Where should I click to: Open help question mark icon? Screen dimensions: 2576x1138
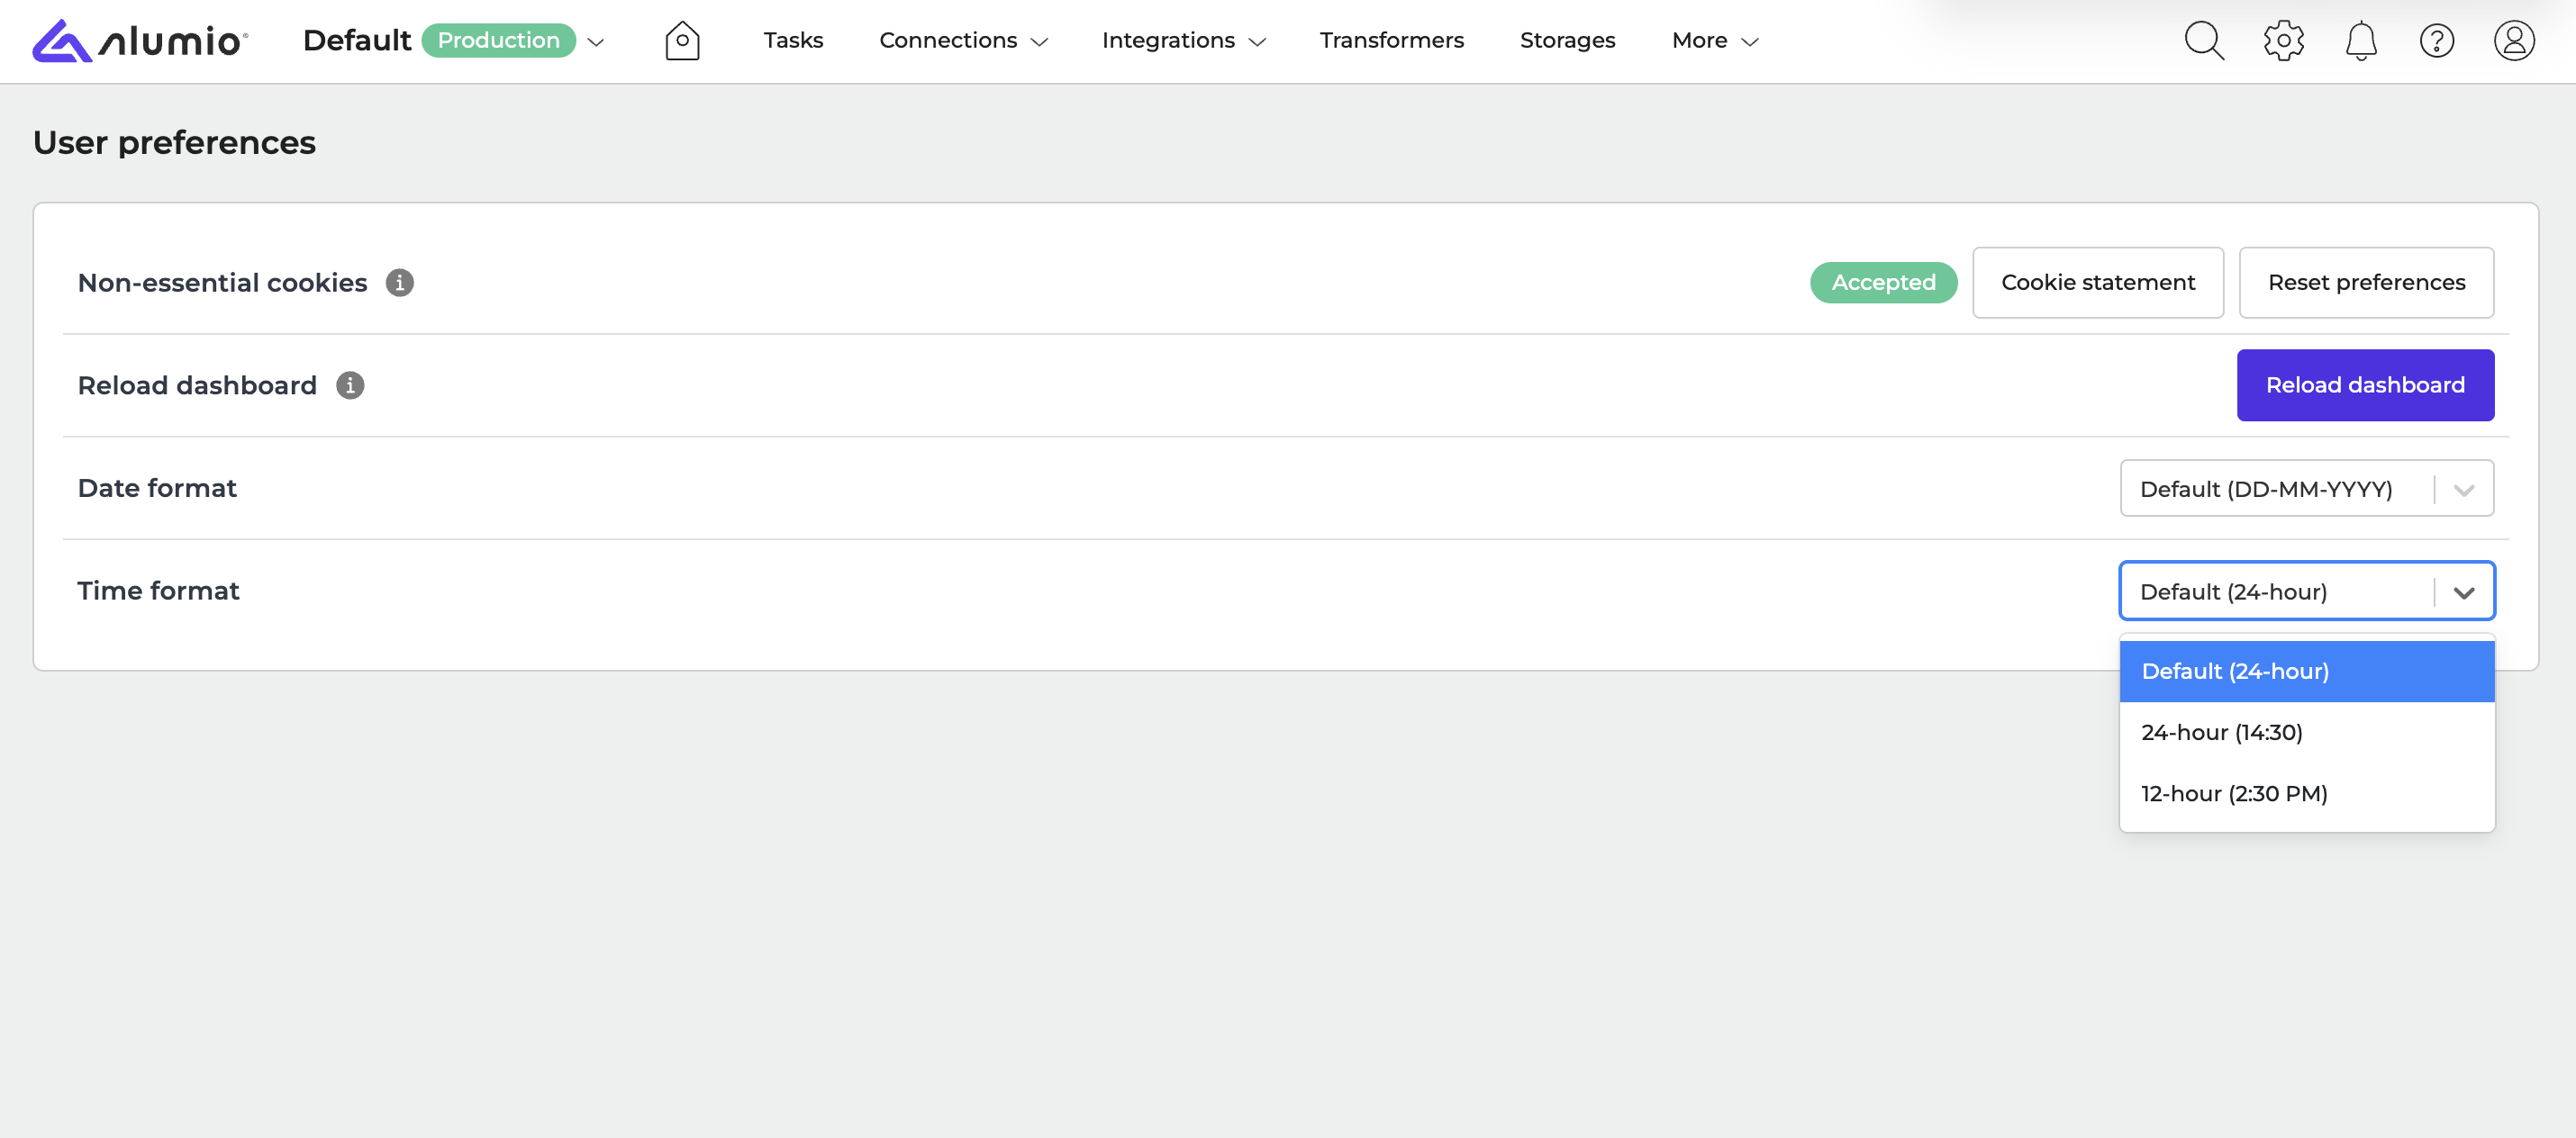2436,41
